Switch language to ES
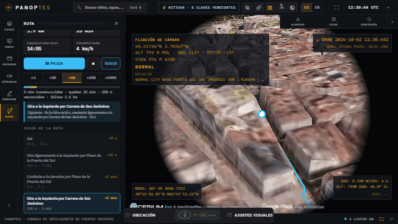398x224 pixels. coord(307,7)
